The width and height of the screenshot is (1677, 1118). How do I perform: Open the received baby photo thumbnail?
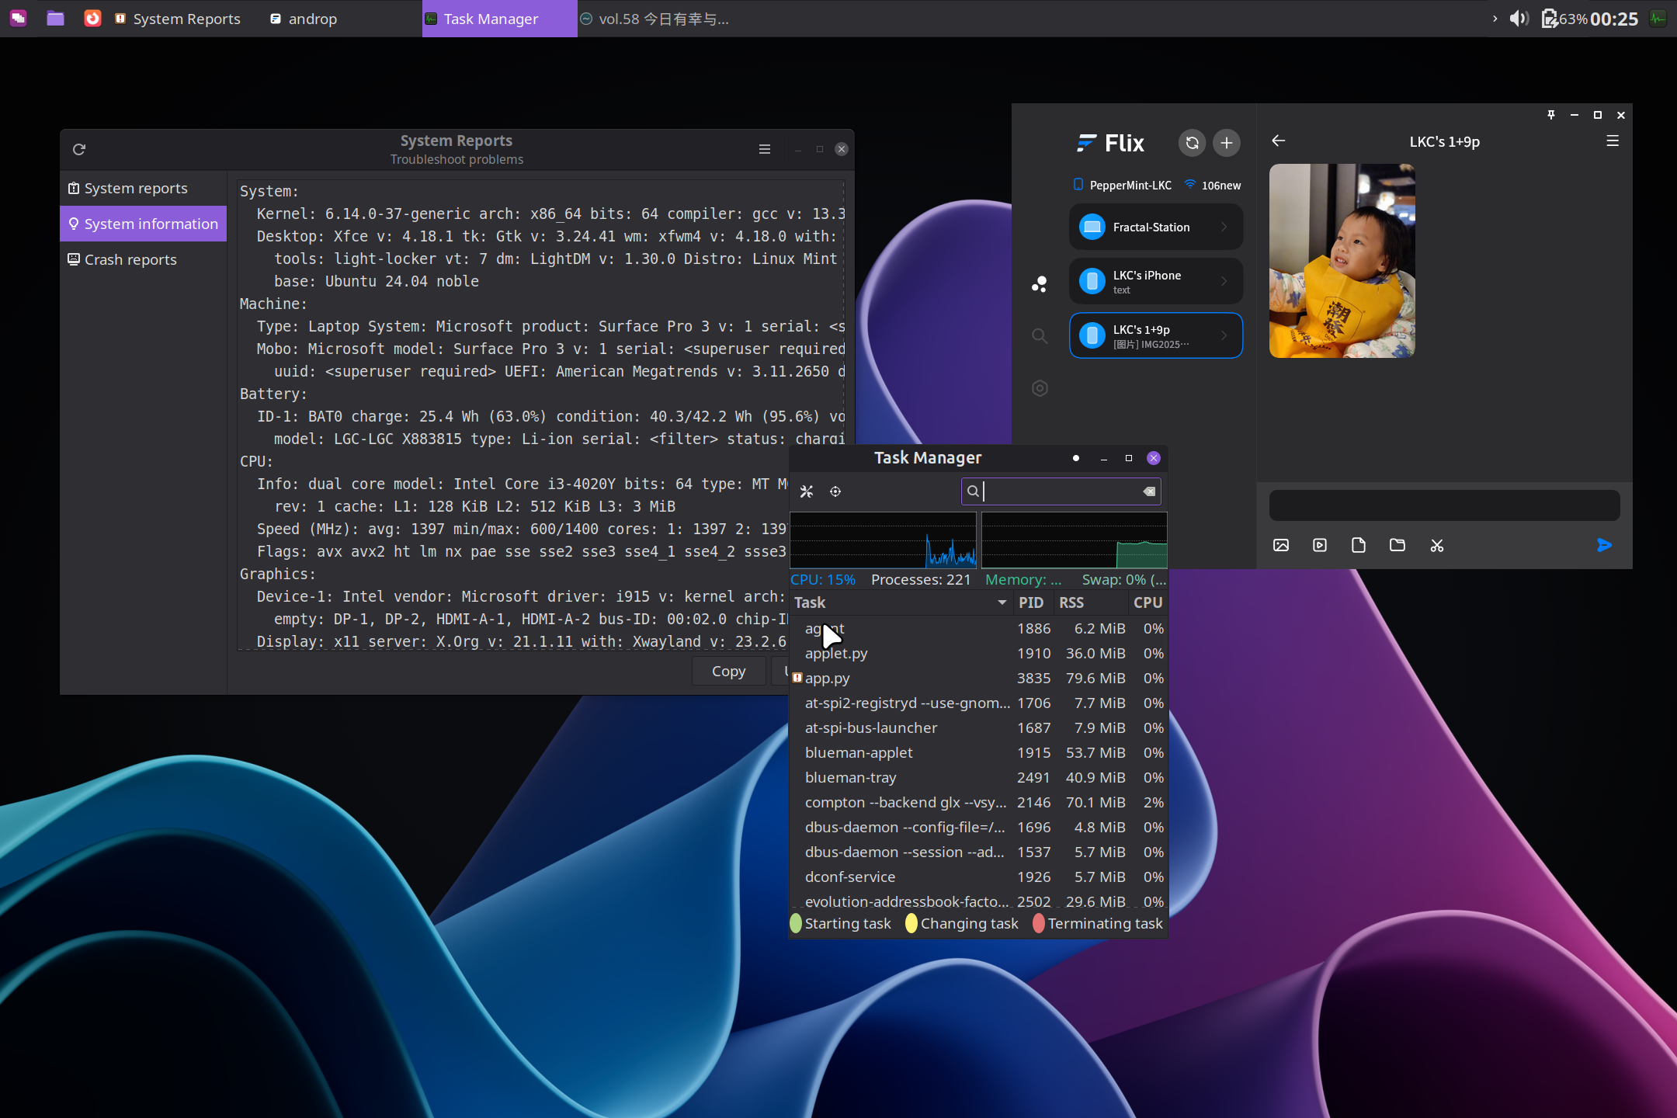point(1342,261)
